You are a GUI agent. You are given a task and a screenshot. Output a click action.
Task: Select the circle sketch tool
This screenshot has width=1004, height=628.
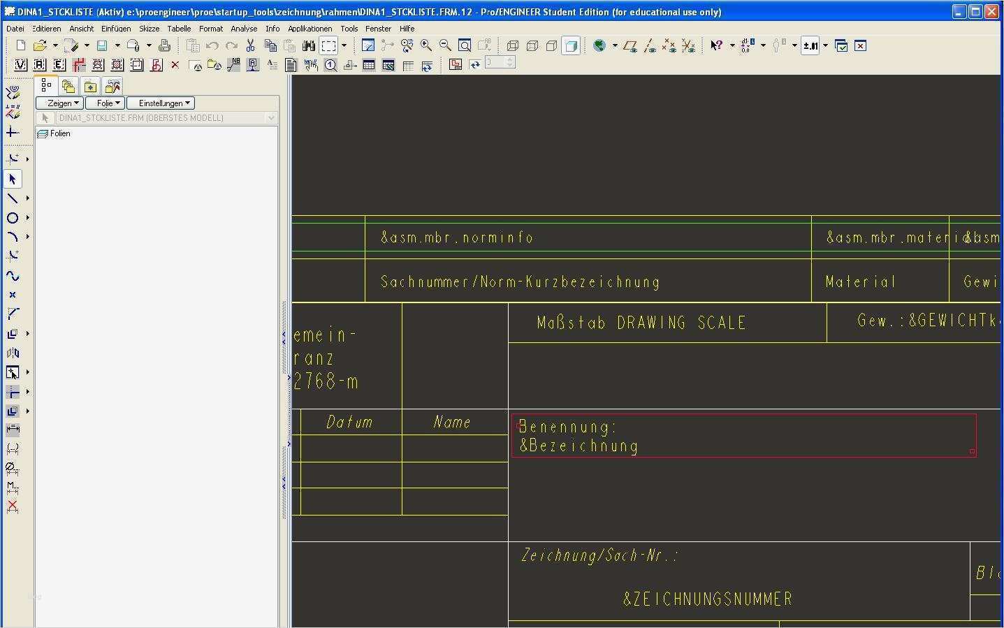(x=13, y=218)
